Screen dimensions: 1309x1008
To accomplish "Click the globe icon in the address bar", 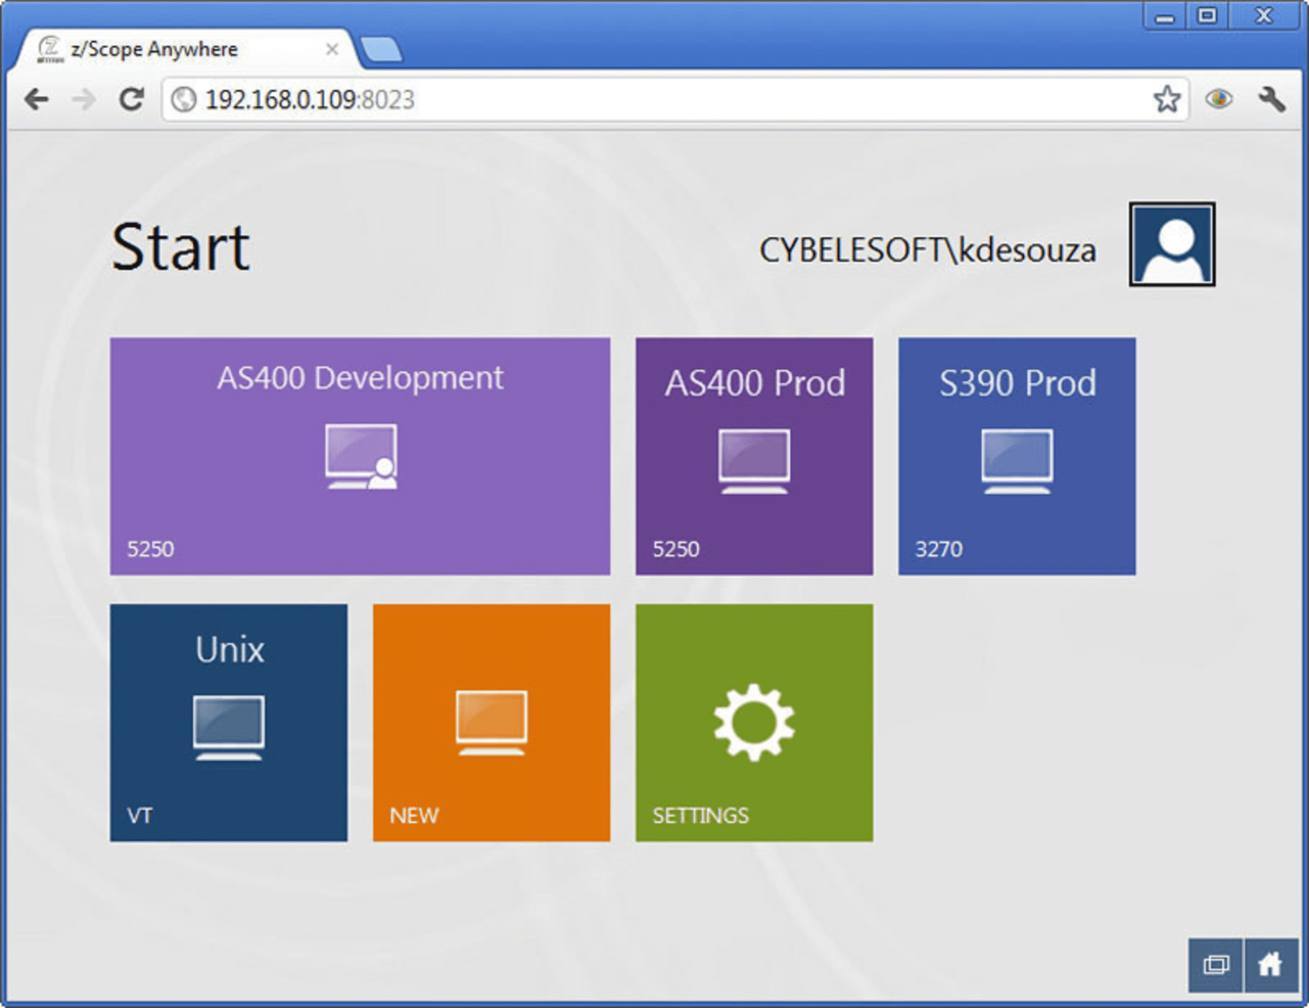I will pyautogui.click(x=183, y=99).
